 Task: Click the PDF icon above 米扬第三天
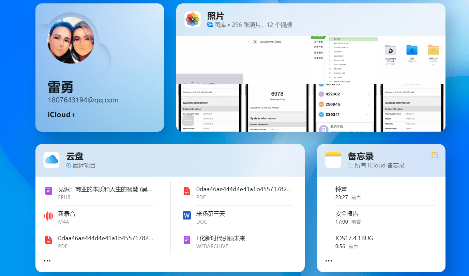click(187, 191)
